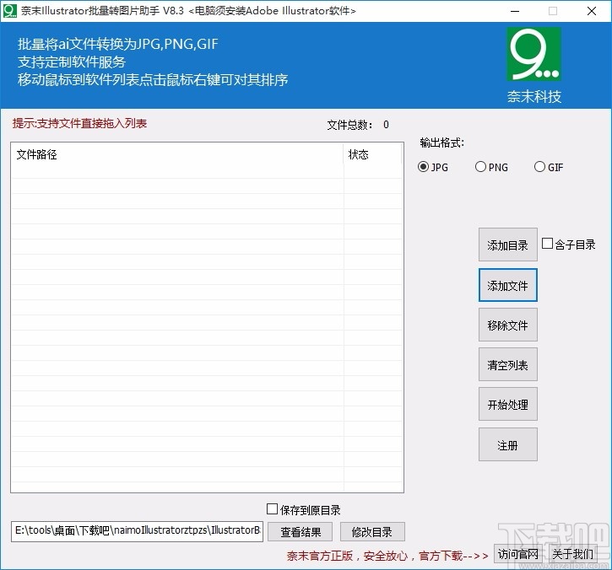Click 查看结果 to view output
612x570 pixels.
tap(301, 532)
